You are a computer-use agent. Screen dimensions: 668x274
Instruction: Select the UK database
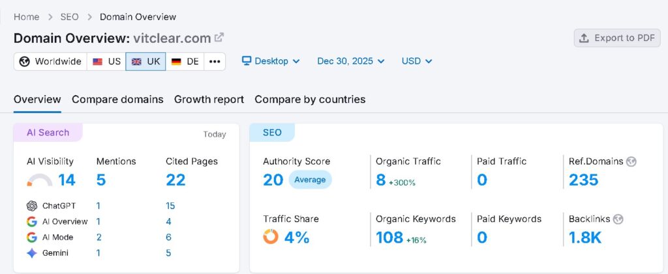(x=145, y=62)
